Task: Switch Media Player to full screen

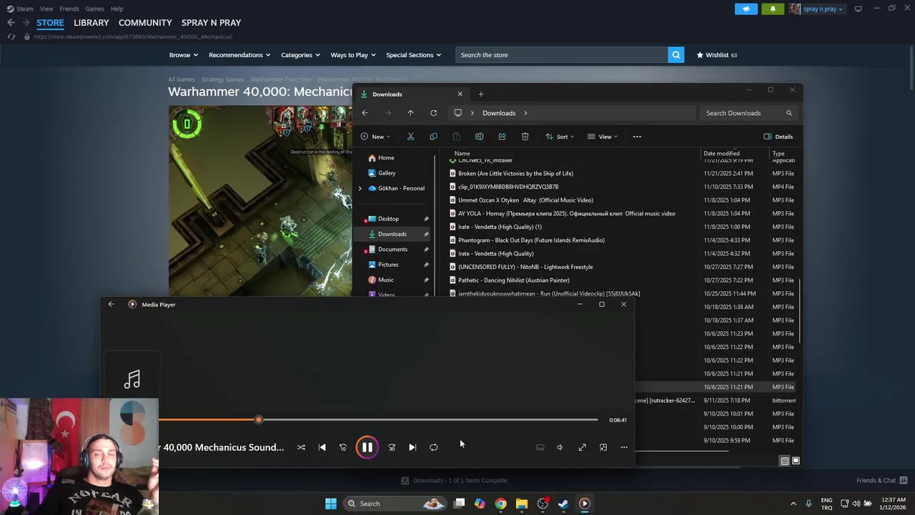Action: point(582,447)
